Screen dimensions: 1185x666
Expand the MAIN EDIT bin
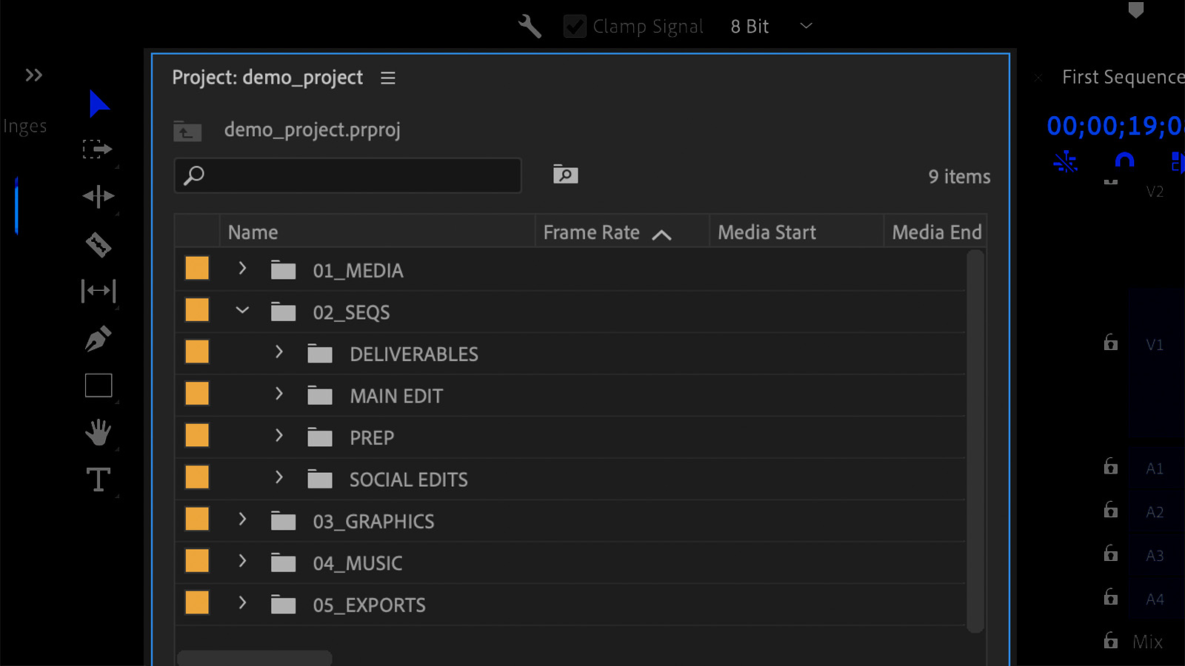(279, 394)
